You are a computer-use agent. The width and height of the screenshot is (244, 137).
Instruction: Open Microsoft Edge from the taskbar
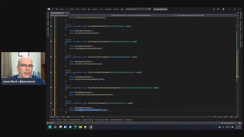75,127
